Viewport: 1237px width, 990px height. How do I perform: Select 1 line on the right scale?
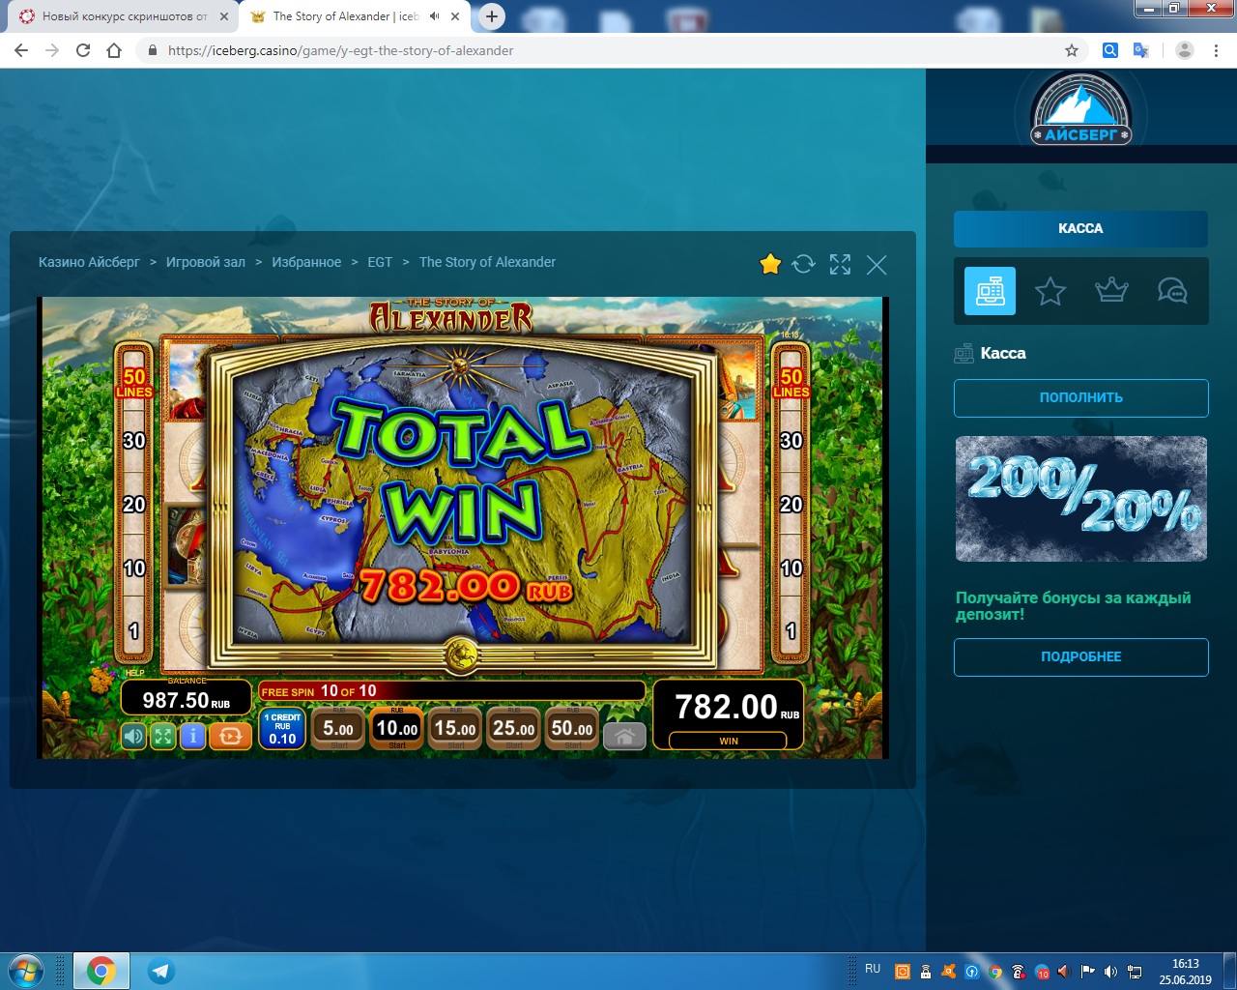[791, 631]
